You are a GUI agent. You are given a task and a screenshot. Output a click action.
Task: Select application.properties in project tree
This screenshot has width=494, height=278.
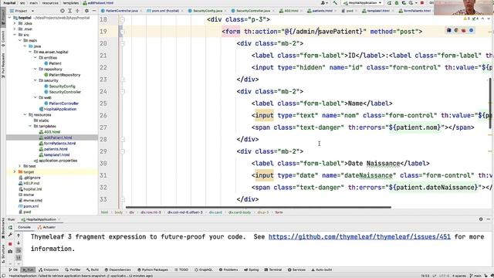click(56, 161)
